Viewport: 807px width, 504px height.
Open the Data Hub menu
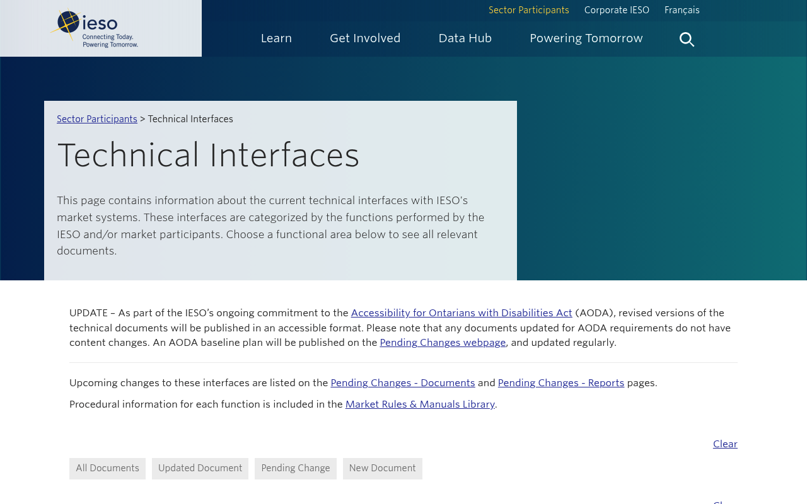(x=465, y=38)
